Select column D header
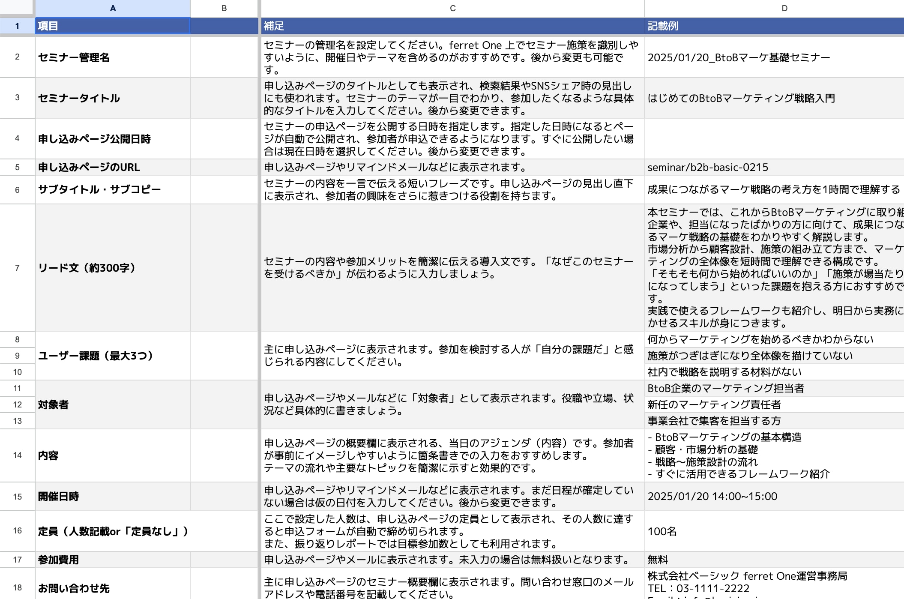This screenshot has width=904, height=599. [x=784, y=8]
